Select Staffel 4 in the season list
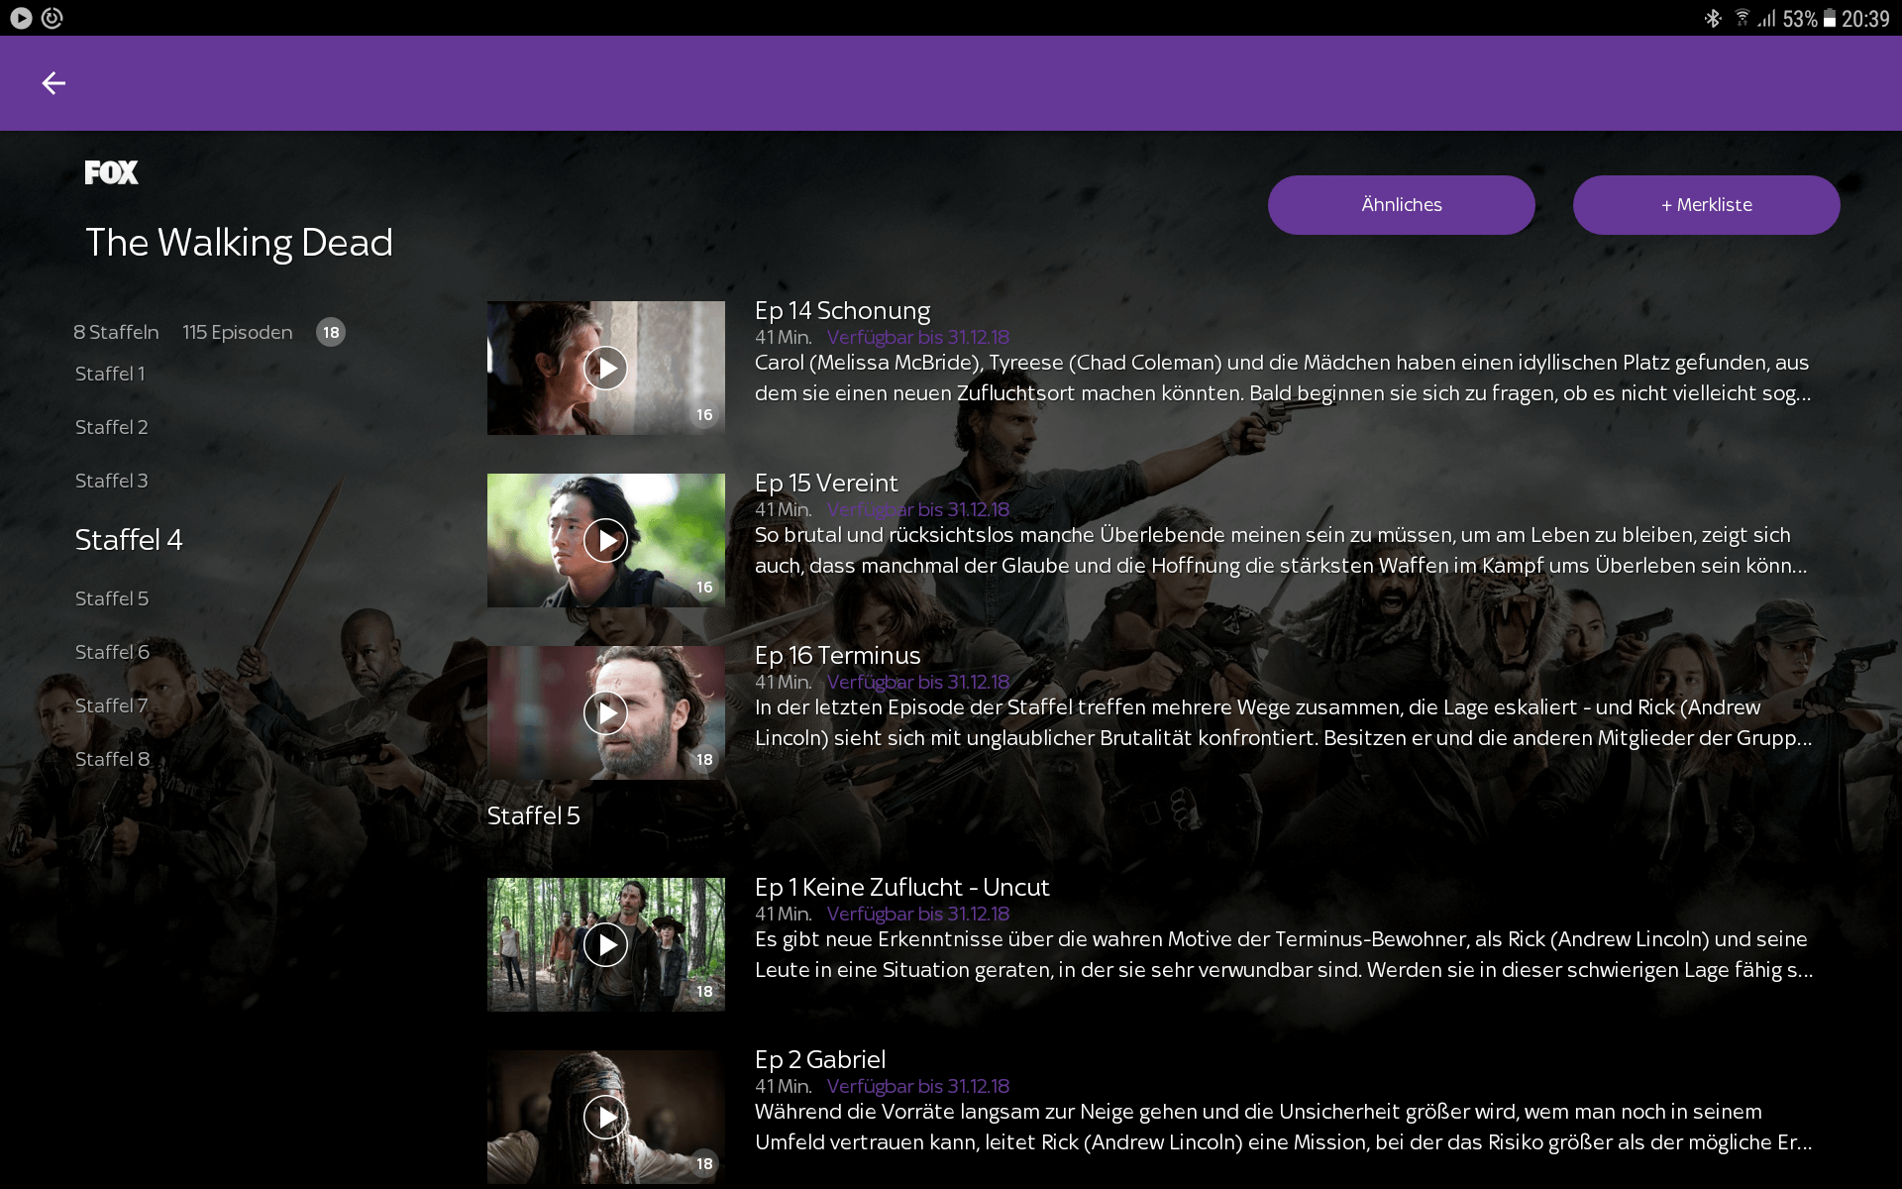This screenshot has height=1189, width=1902. click(129, 539)
